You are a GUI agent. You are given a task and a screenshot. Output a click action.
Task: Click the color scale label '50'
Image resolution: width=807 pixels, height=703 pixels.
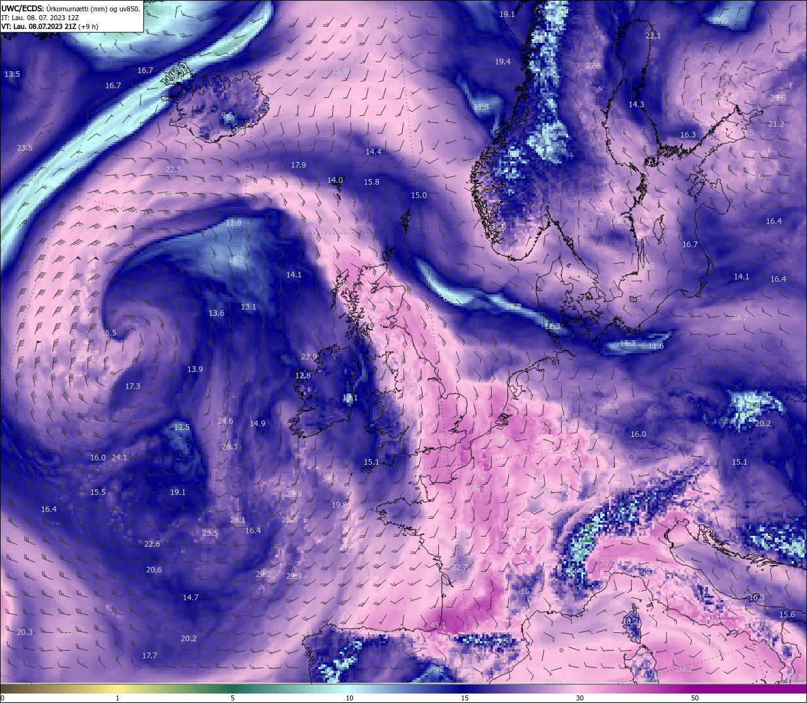695,698
